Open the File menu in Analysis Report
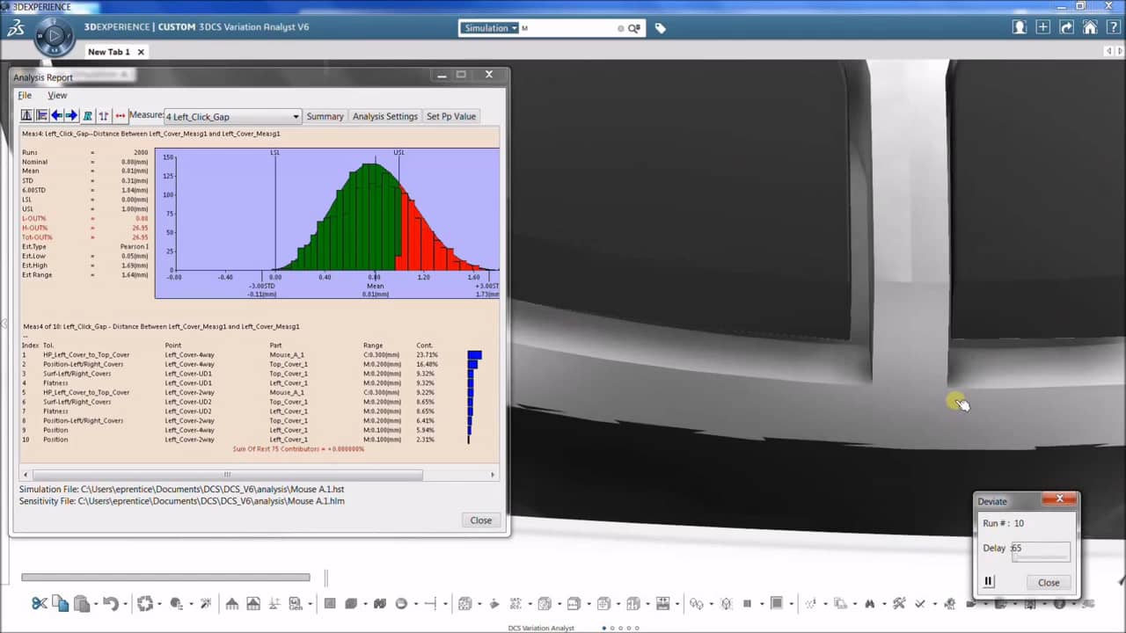Image resolution: width=1126 pixels, height=633 pixels. point(25,95)
